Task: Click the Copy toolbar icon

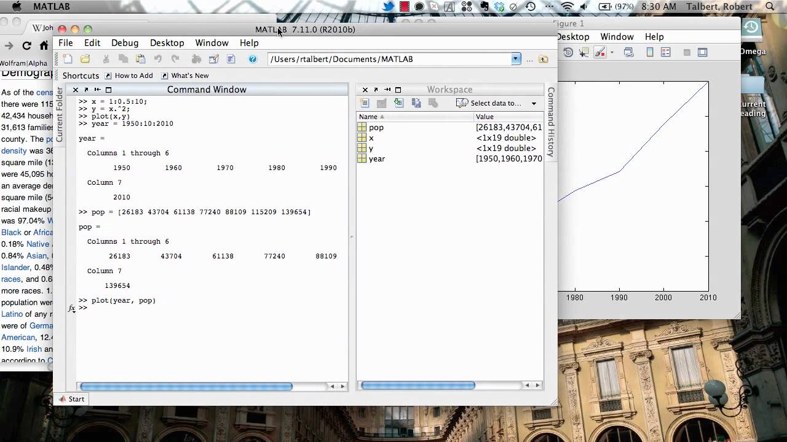Action: pyautogui.click(x=123, y=59)
